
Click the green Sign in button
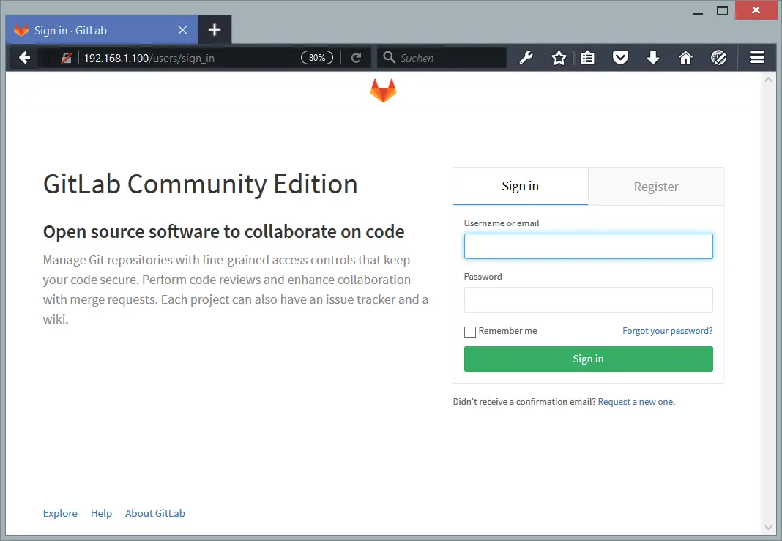tap(589, 359)
